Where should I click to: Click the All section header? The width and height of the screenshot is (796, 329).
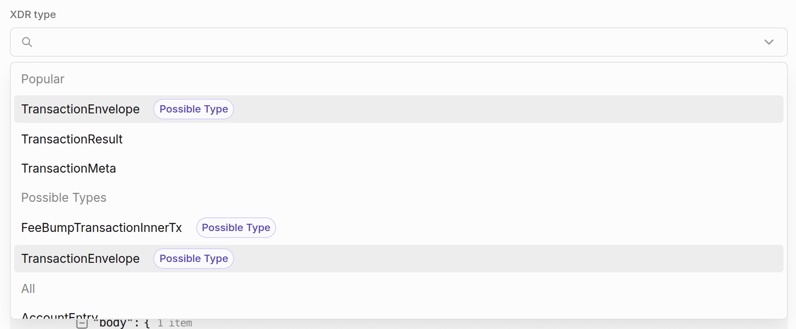(x=28, y=289)
